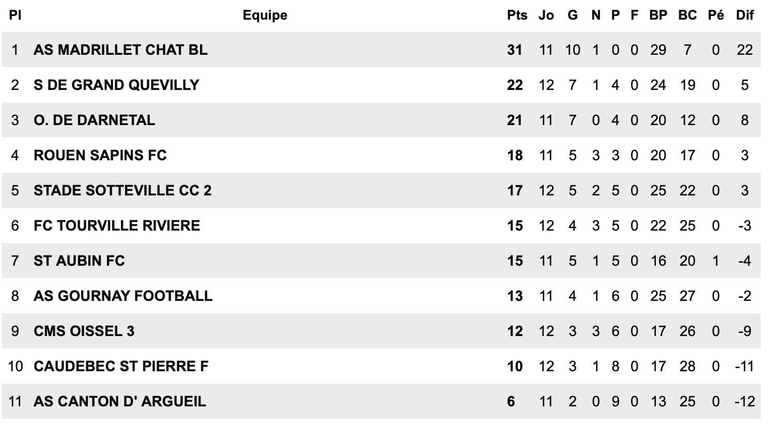Select the O. DE DARNETAL team
This screenshot has height=425, width=768.
tap(94, 120)
